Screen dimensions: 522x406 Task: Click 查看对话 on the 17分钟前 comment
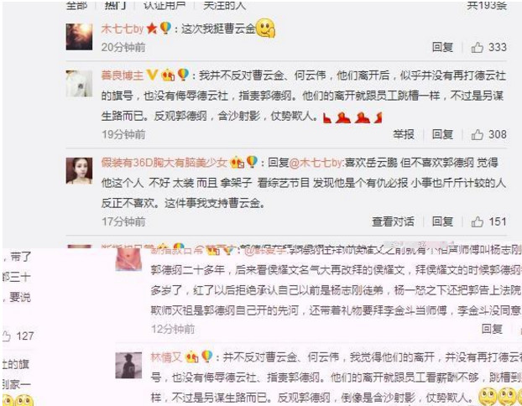click(x=393, y=221)
